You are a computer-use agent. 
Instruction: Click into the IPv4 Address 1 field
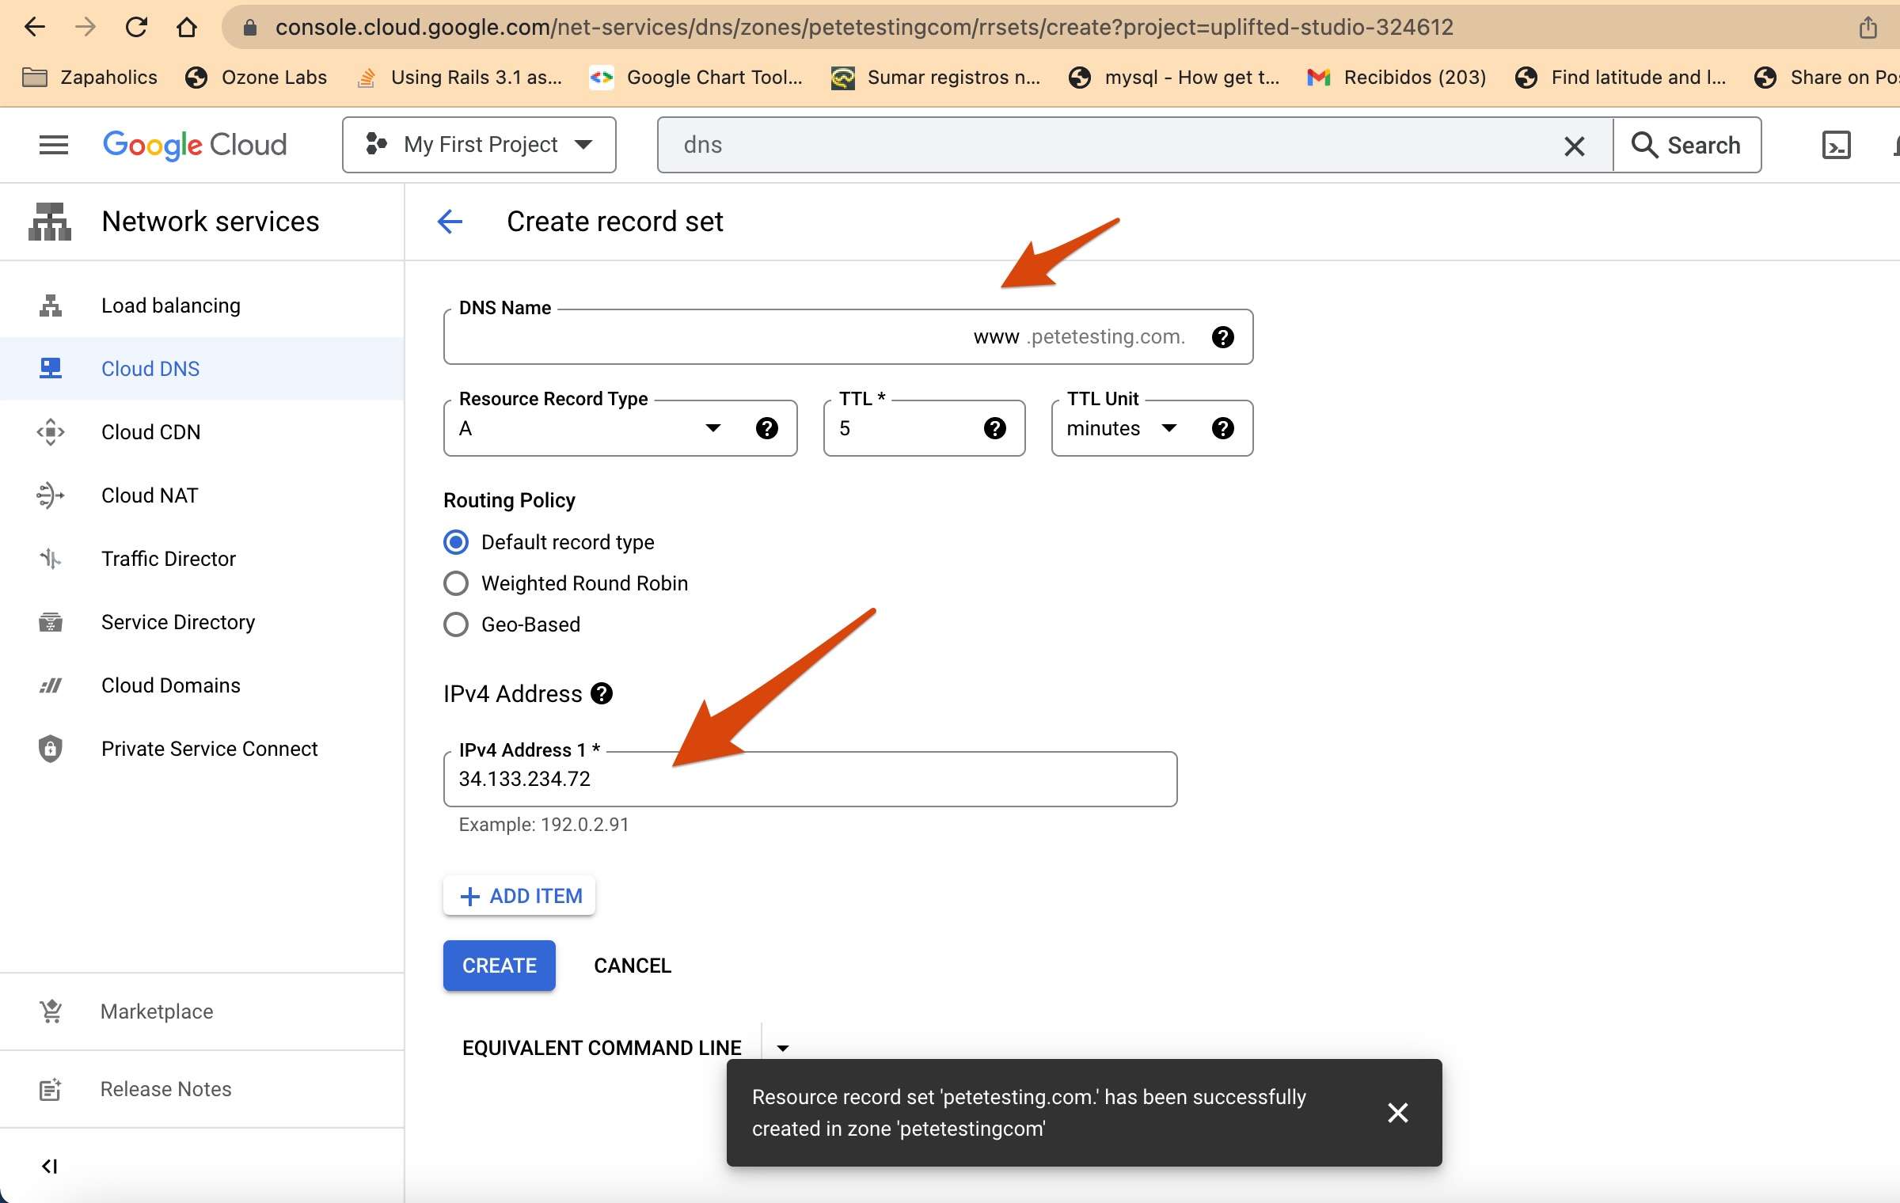pyautogui.click(x=809, y=779)
